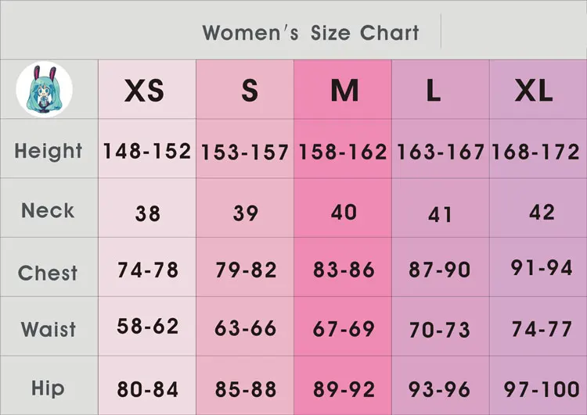This screenshot has height=415, width=587.
Task: Select the XL size column header
Action: (x=534, y=91)
